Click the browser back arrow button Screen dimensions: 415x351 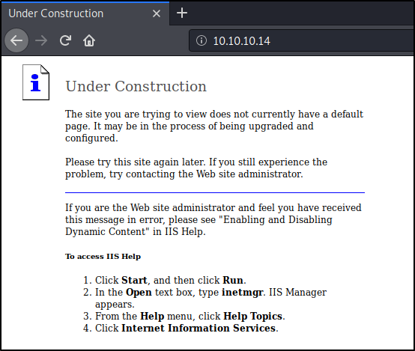pos(16,40)
